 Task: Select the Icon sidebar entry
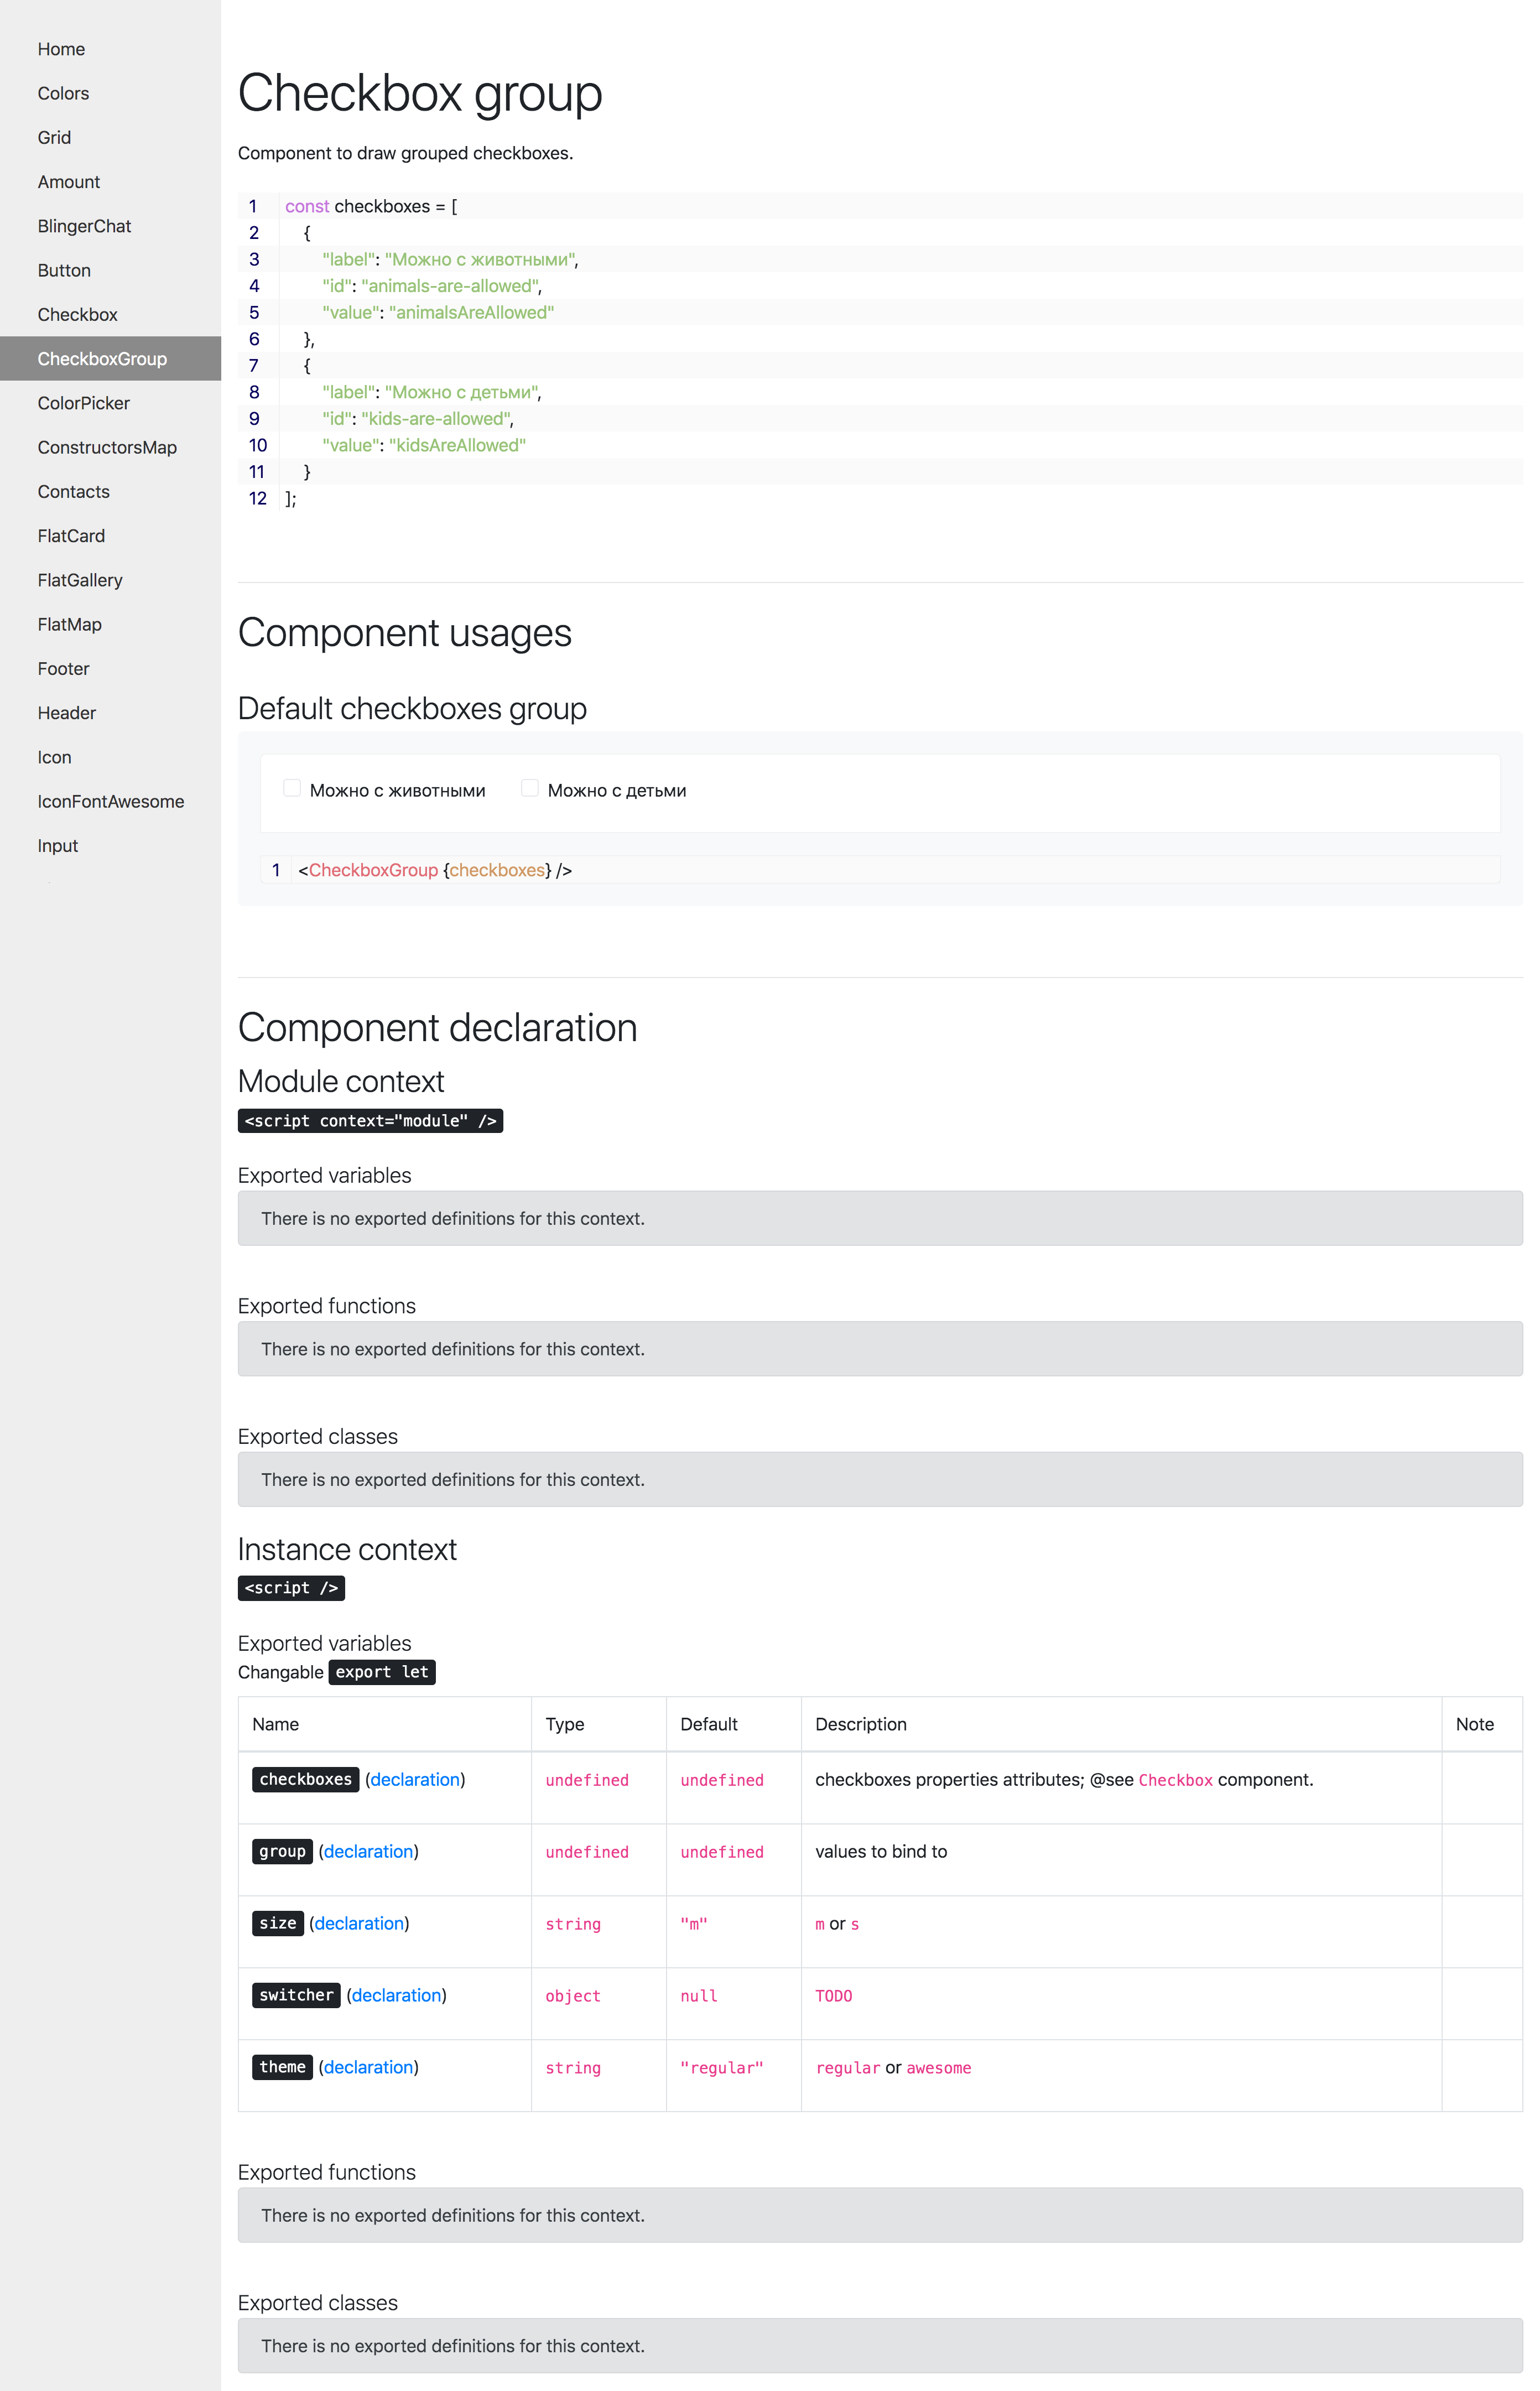click(x=54, y=757)
